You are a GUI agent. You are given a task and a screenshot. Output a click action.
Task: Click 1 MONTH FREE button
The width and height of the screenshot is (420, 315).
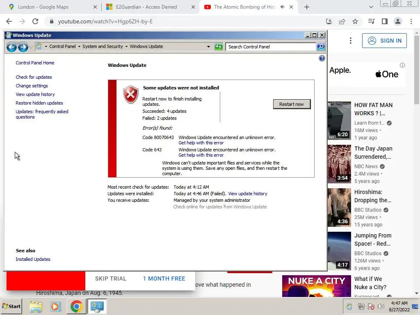164,278
